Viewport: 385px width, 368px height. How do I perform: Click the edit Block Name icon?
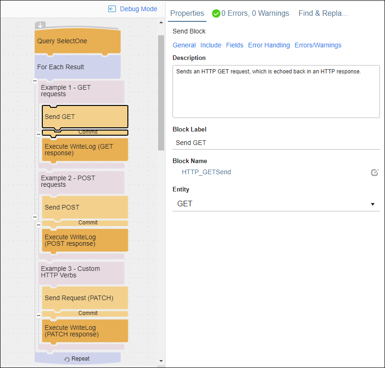(374, 172)
